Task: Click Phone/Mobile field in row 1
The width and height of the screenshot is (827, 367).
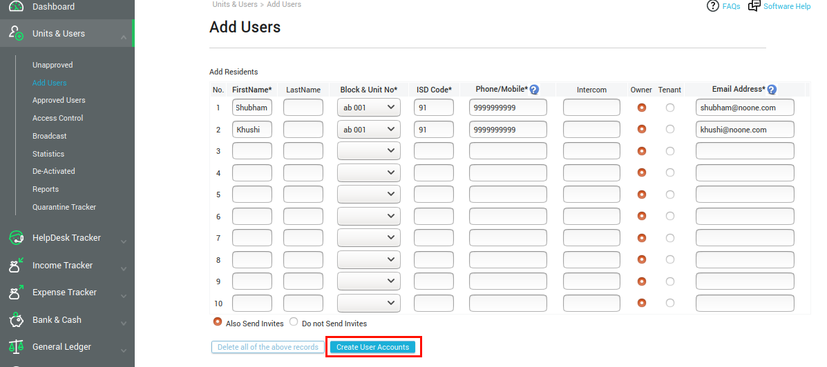Action: pyautogui.click(x=508, y=108)
